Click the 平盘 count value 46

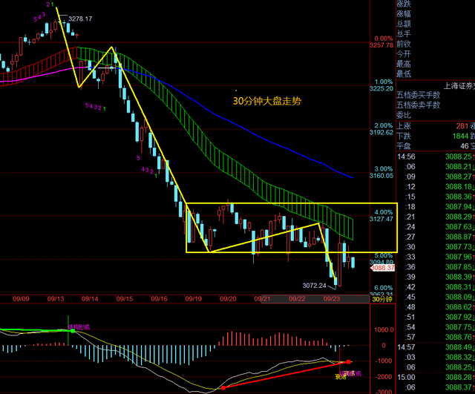click(x=465, y=146)
